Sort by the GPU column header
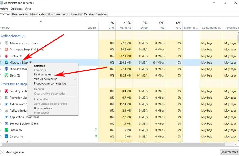Viewport: 239px width, 156px height. coord(174,25)
